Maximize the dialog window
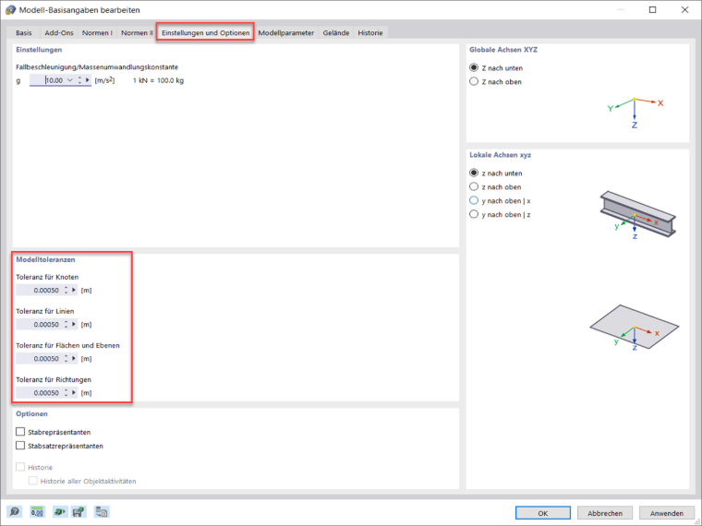The width and height of the screenshot is (702, 526). (652, 10)
